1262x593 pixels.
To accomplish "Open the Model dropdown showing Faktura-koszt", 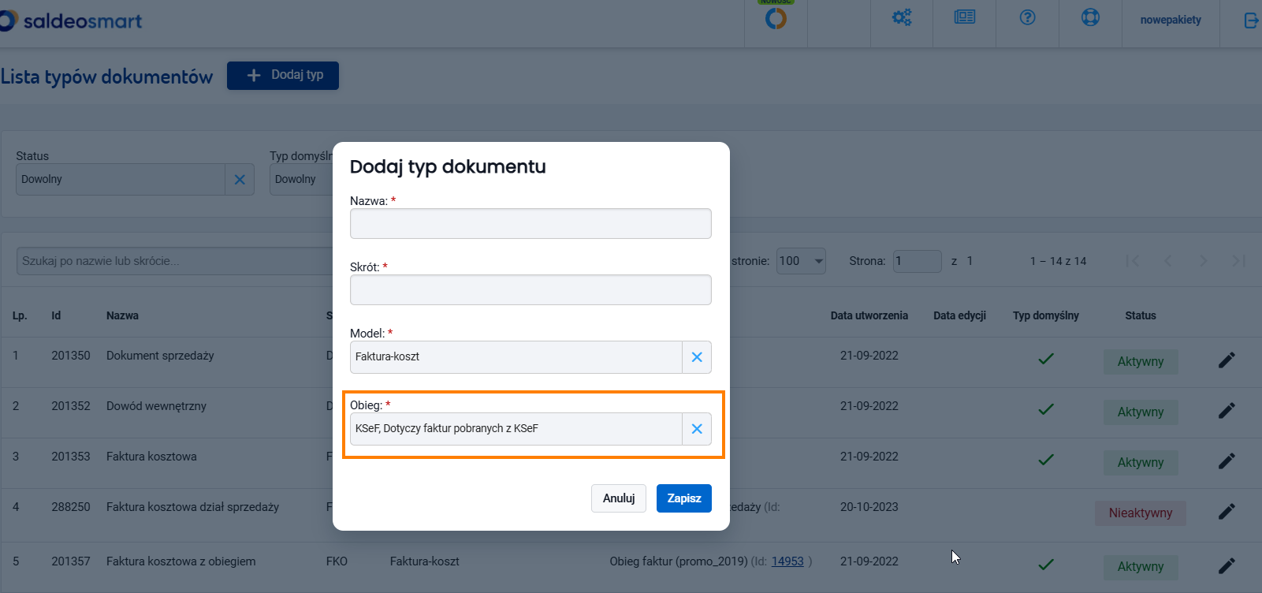I will (x=516, y=357).
